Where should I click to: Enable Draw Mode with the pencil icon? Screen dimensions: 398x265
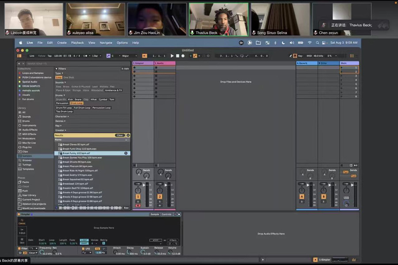[x=290, y=56]
